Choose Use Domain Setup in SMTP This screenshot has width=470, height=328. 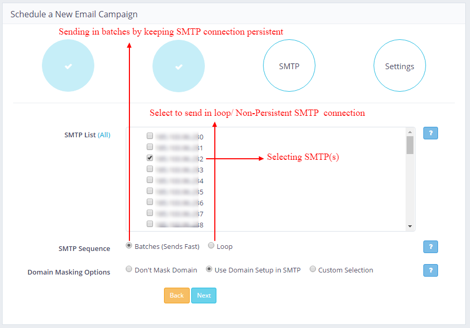tap(209, 269)
